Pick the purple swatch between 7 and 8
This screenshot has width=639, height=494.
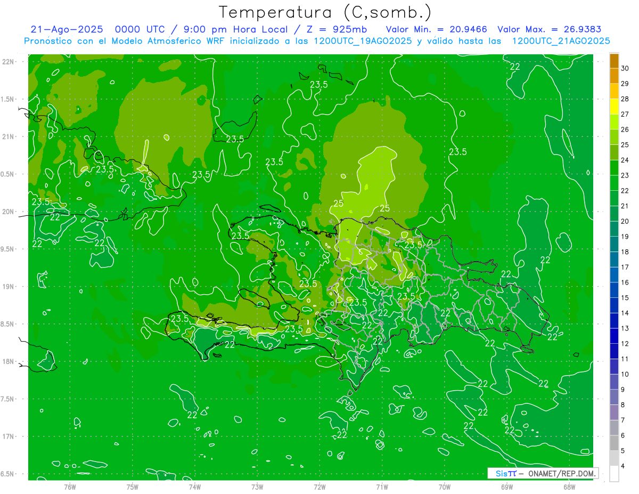614,412
